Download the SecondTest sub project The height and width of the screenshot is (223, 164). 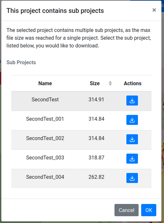(x=132, y=101)
